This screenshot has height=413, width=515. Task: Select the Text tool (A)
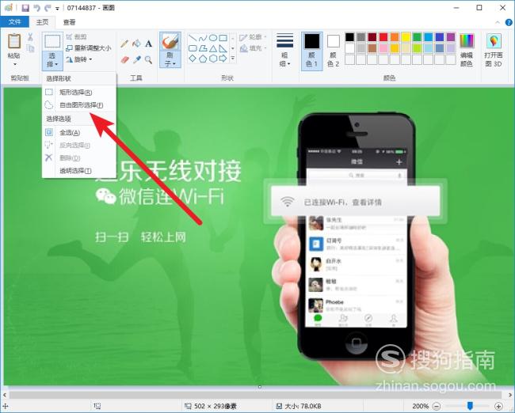[x=148, y=44]
